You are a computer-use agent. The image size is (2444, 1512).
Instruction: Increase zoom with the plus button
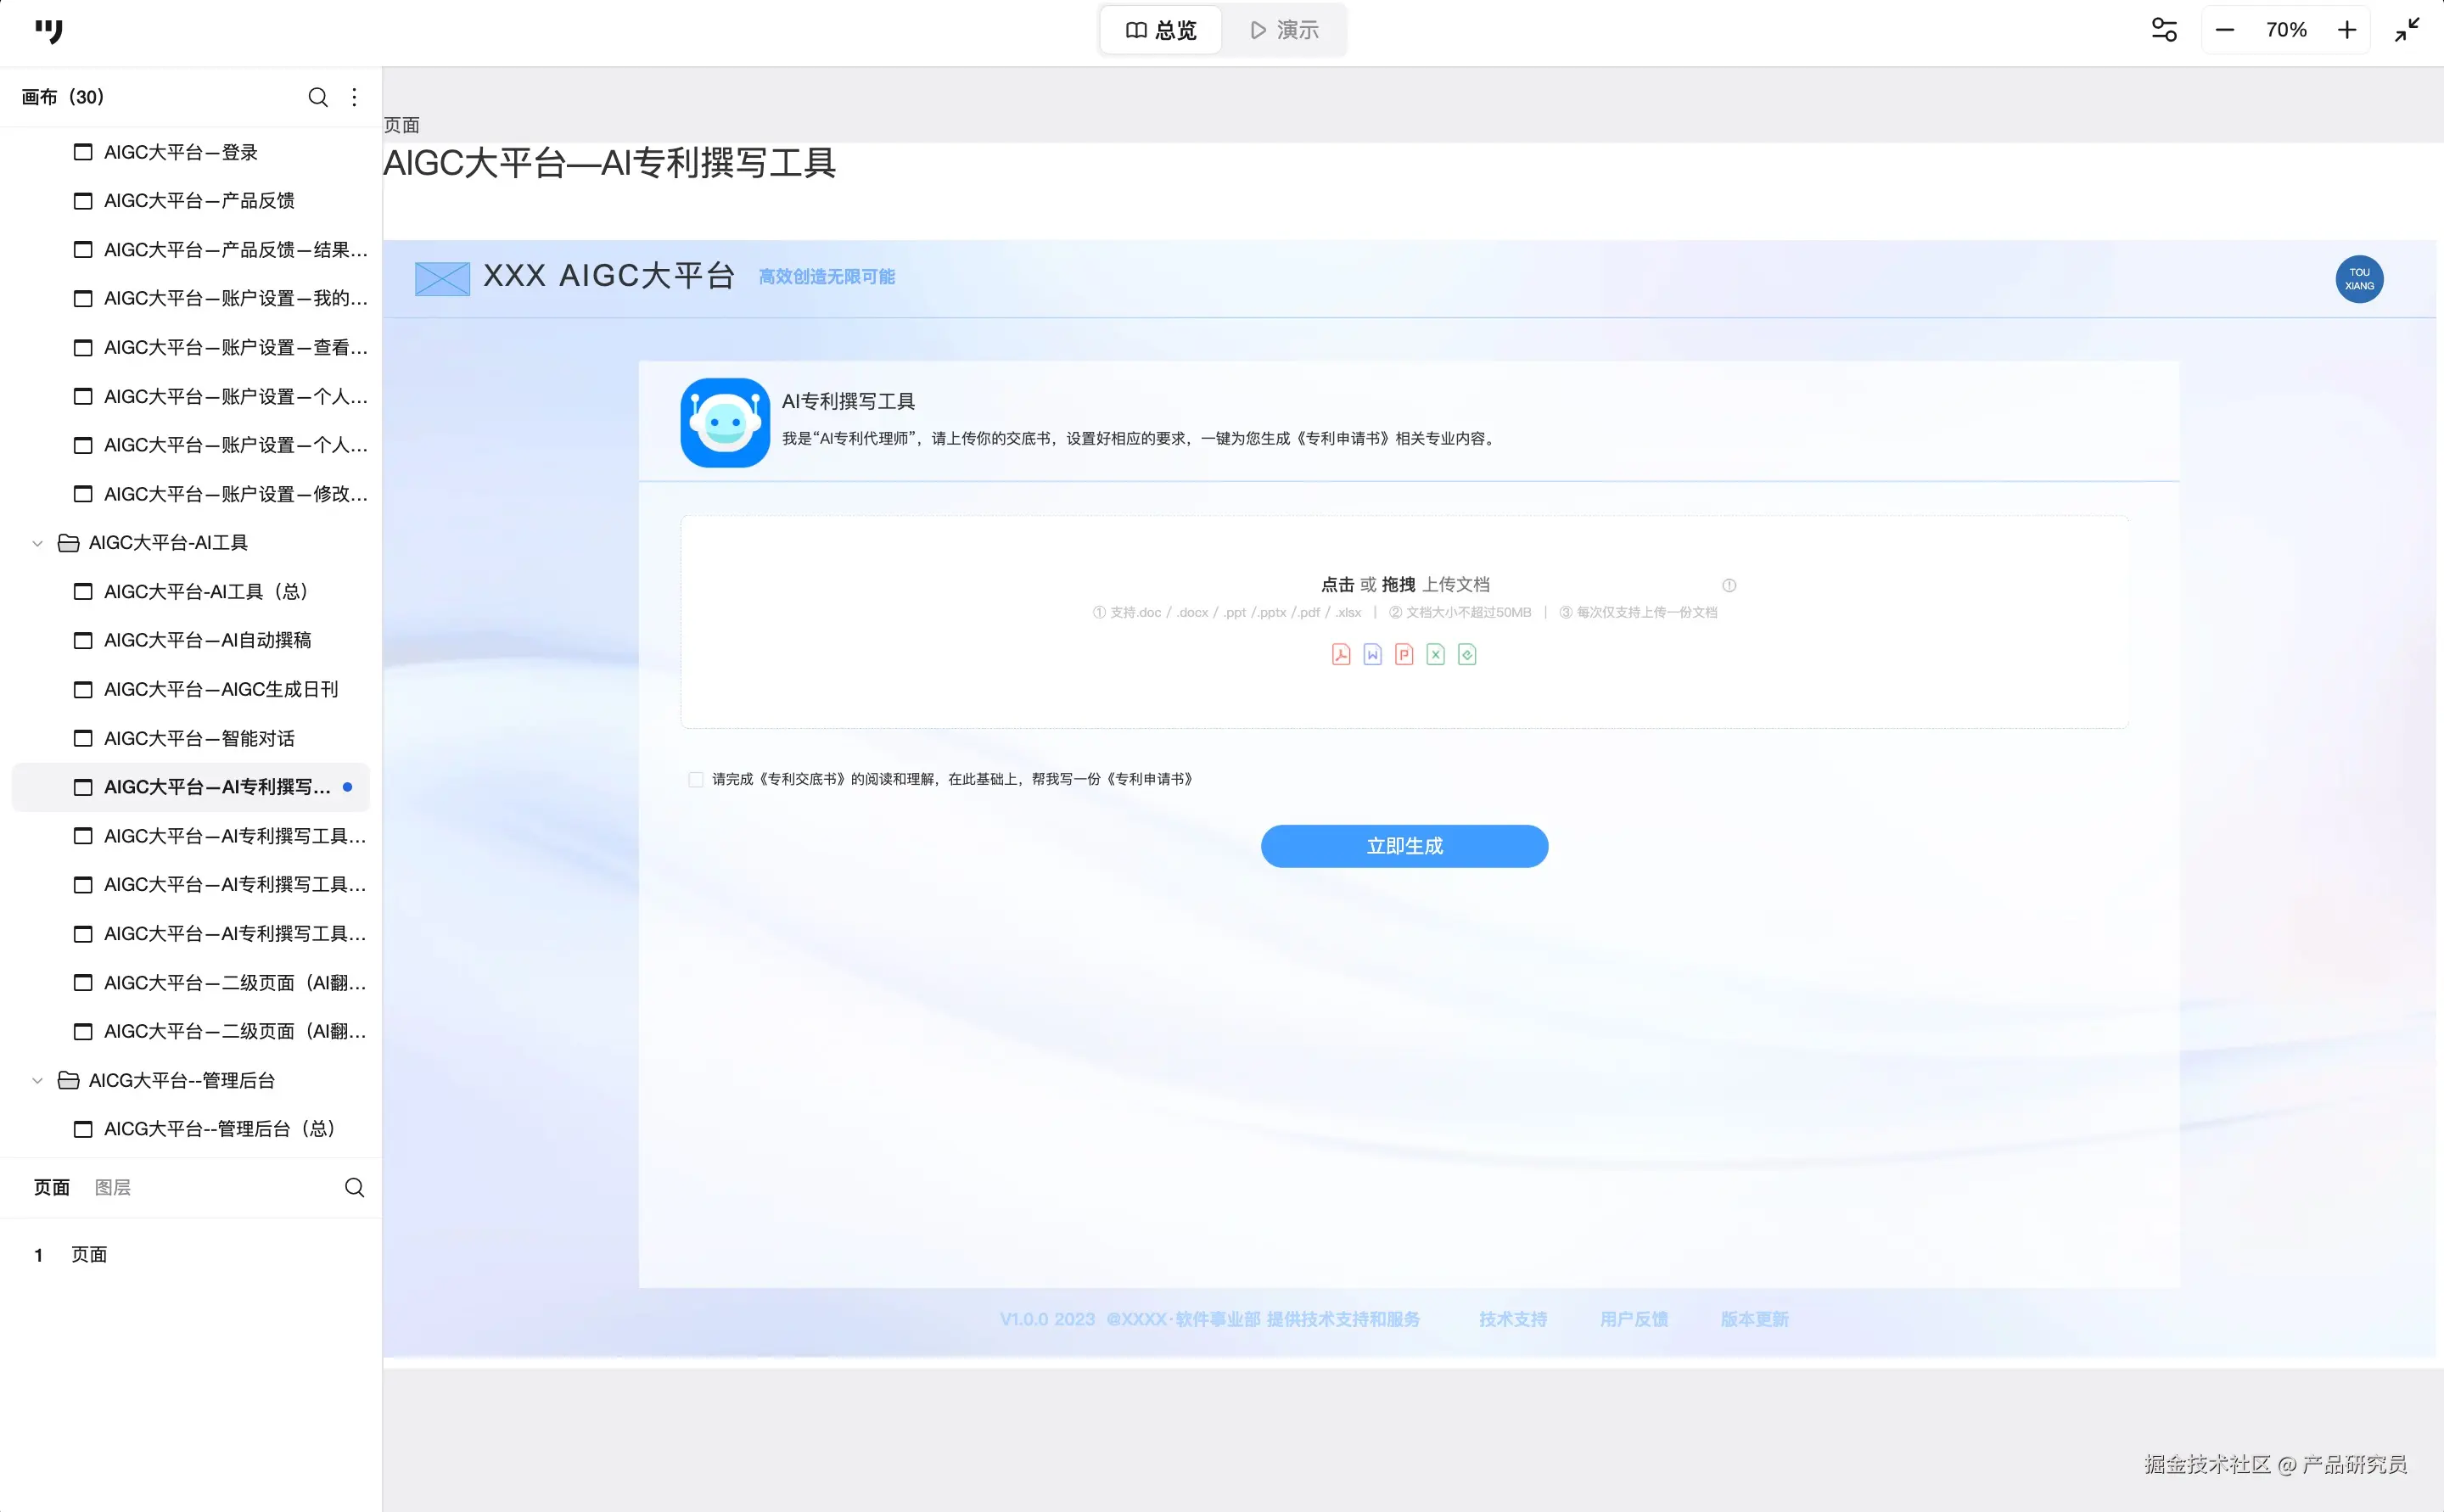coord(2346,30)
